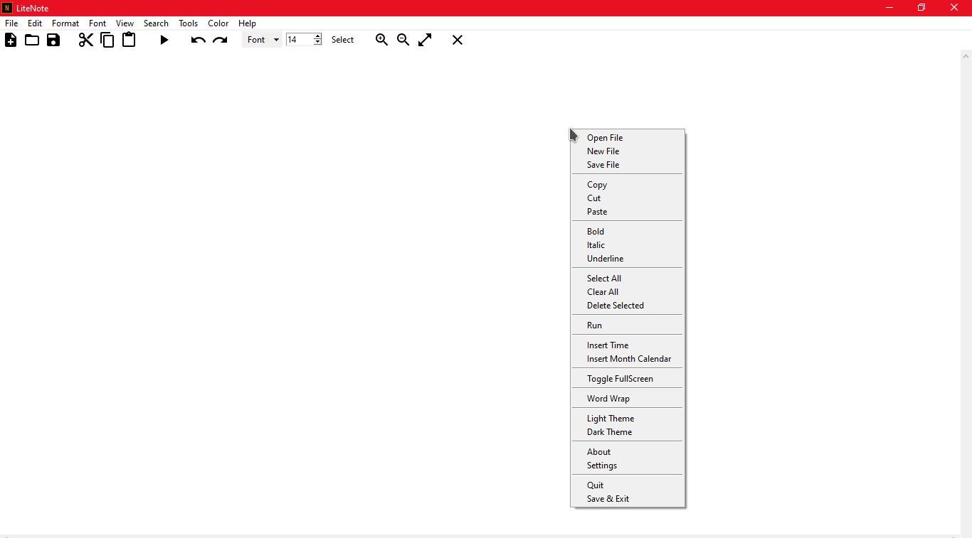Apply Italic from context menu
Viewport: 972px width, 538px height.
point(627,245)
